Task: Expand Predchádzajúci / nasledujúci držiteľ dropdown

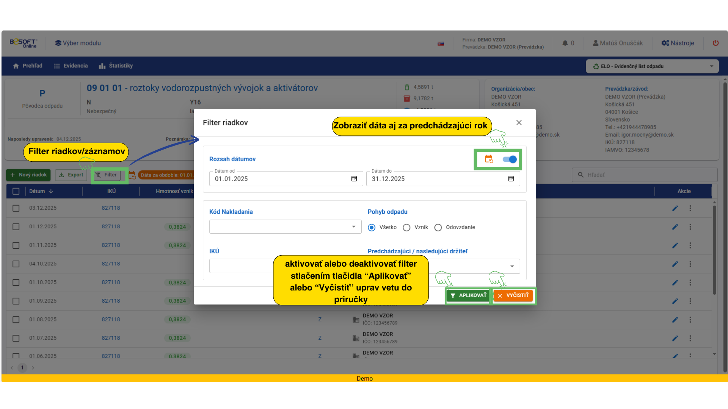Action: (512, 266)
